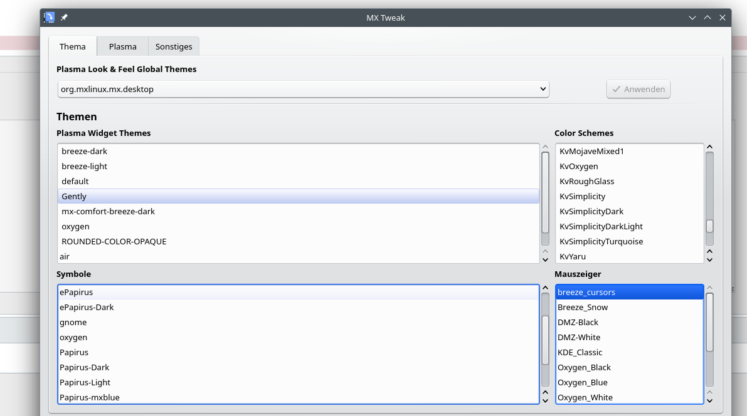Select KvSimplicityTurquoise color scheme
The height and width of the screenshot is (416, 747).
(x=629, y=241)
